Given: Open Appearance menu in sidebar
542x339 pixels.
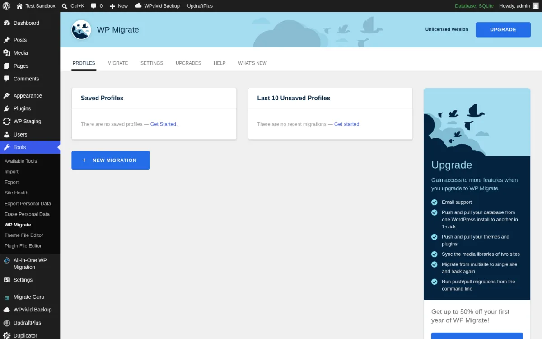Looking at the screenshot, I should [30, 96].
